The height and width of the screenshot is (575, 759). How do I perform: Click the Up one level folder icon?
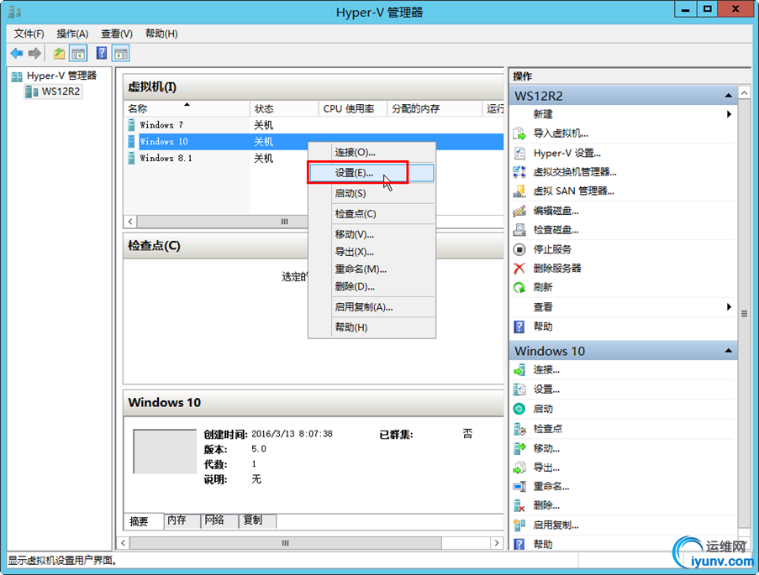click(x=59, y=53)
